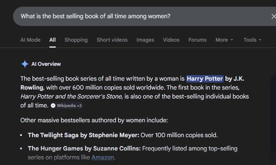This screenshot has height=165, width=276.
Task: Click the Wikipedia logo in the source chip
Action: click(53, 106)
